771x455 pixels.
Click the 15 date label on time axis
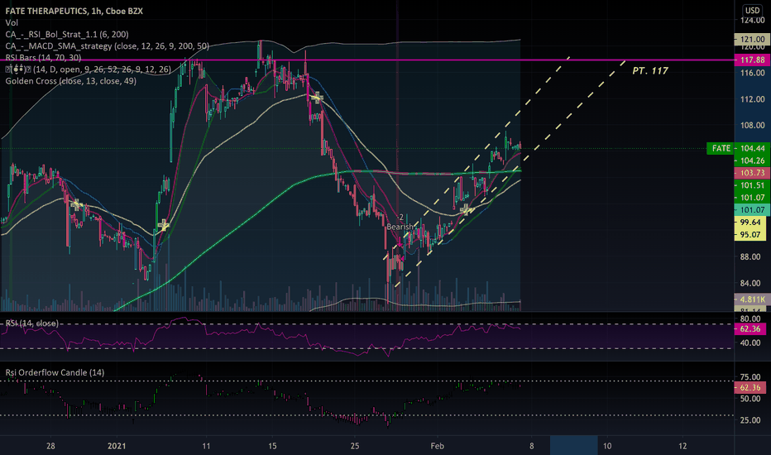click(272, 446)
